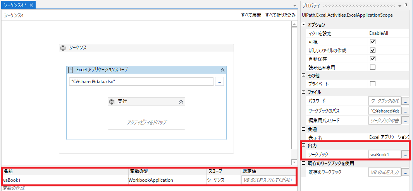The height and width of the screenshot is (191, 413).
Task: Click すべて展開 to expand all
Action: point(251,15)
